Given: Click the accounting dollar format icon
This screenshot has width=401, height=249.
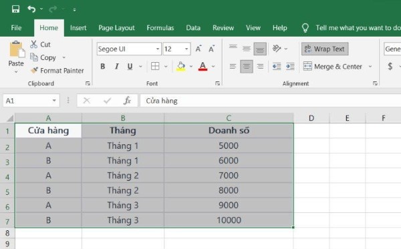Looking at the screenshot, I should pyautogui.click(x=390, y=66).
